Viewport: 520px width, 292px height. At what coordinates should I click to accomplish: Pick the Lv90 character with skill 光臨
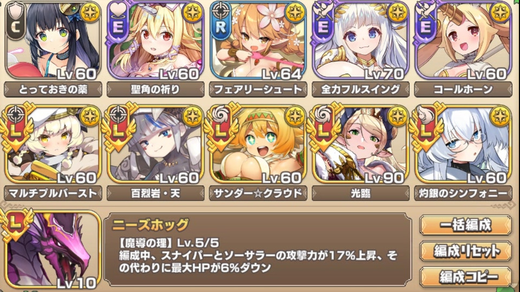[x=361, y=144]
